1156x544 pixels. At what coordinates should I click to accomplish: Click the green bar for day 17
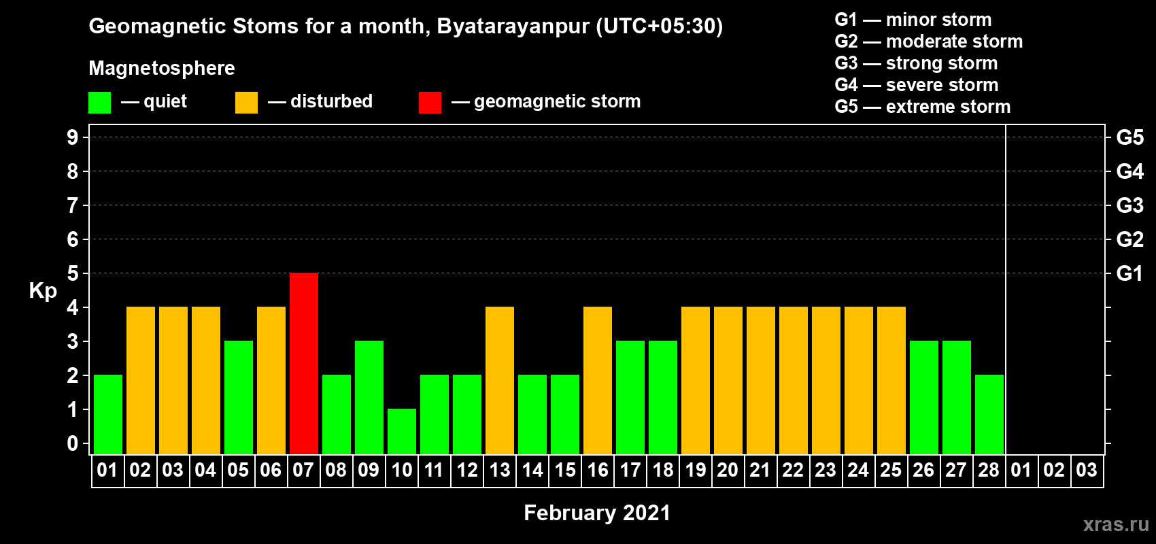pyautogui.click(x=630, y=397)
